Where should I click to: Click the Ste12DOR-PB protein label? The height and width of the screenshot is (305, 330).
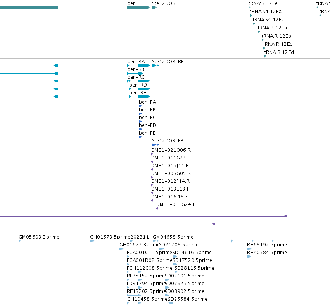[x=168, y=141]
